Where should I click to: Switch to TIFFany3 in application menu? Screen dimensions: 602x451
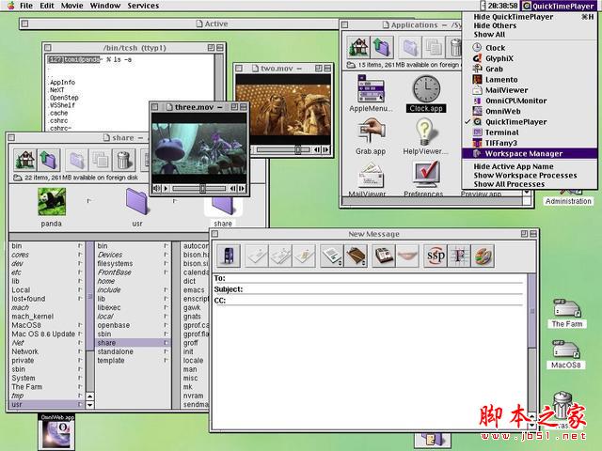tap(530, 143)
